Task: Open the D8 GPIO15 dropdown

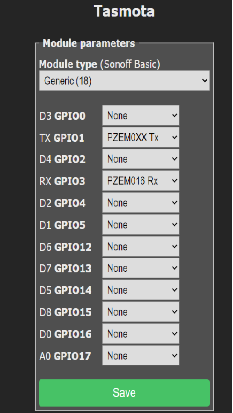Action: 141,312
